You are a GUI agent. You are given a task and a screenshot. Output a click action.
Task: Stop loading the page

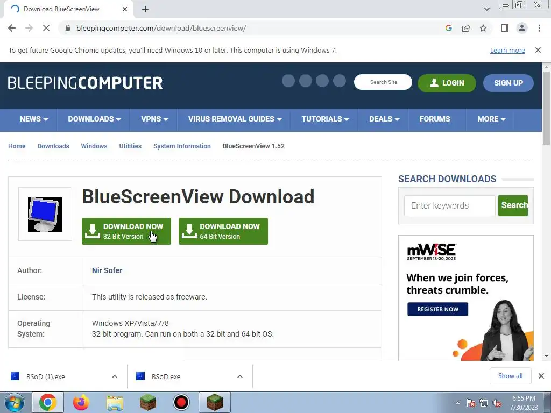coord(46,28)
